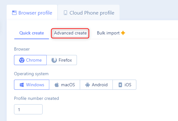
Task: Click the Apple logo icon for macOS
Action: point(57,85)
